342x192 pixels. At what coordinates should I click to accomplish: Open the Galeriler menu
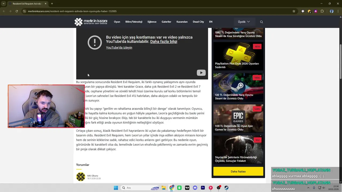[x=166, y=22]
